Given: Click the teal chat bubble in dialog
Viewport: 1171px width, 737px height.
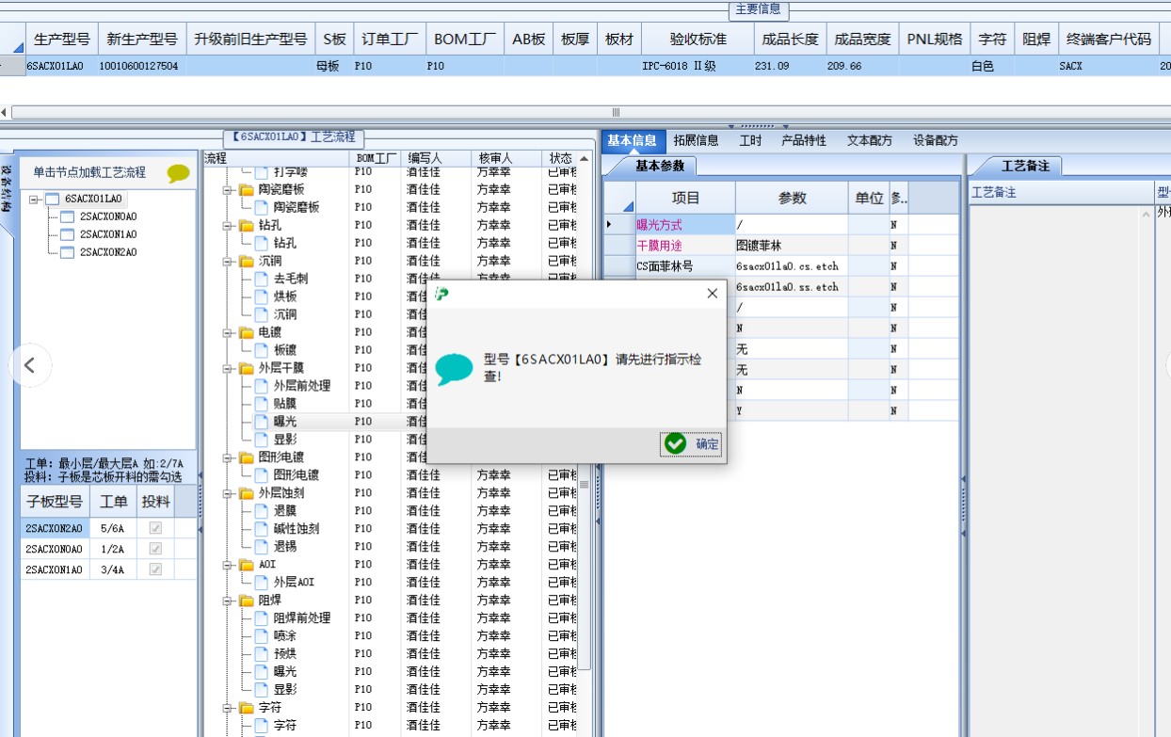Looking at the screenshot, I should click(454, 369).
